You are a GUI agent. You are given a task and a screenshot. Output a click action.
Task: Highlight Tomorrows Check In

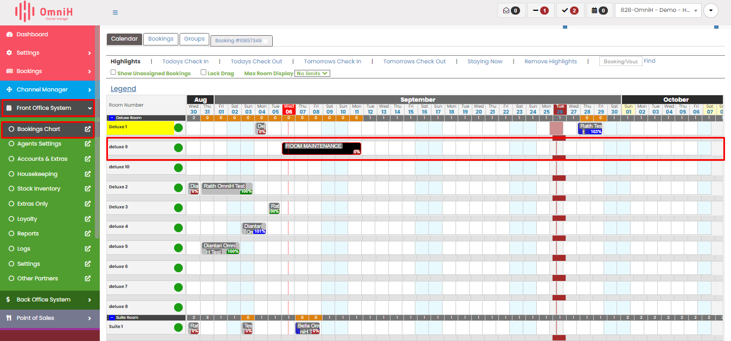[x=332, y=62]
